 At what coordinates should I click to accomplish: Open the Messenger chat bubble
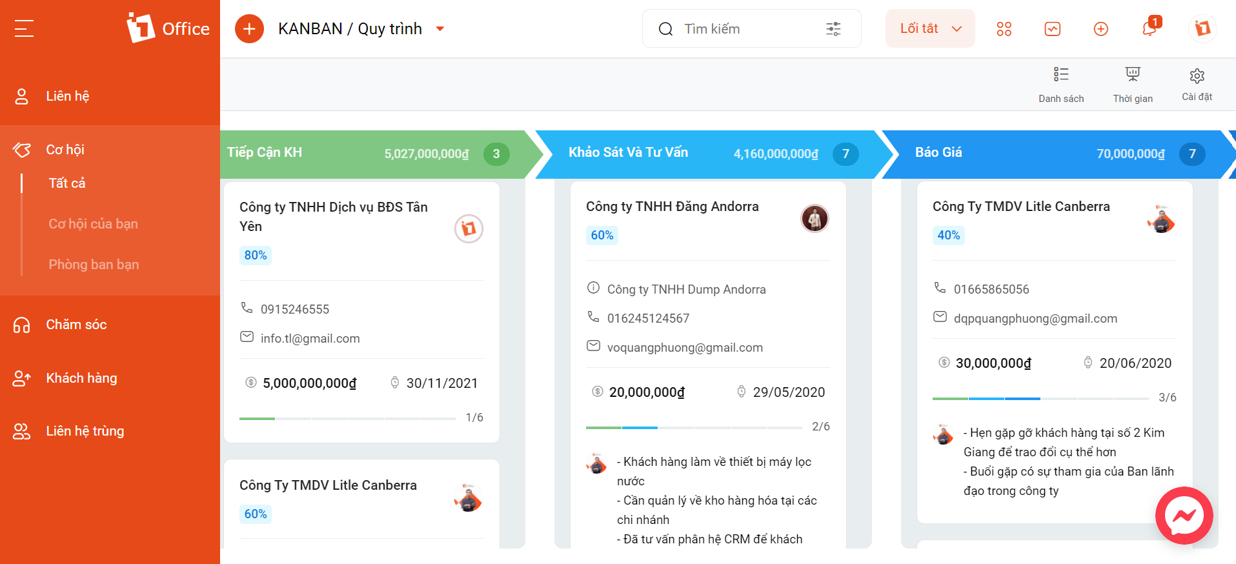click(1184, 516)
